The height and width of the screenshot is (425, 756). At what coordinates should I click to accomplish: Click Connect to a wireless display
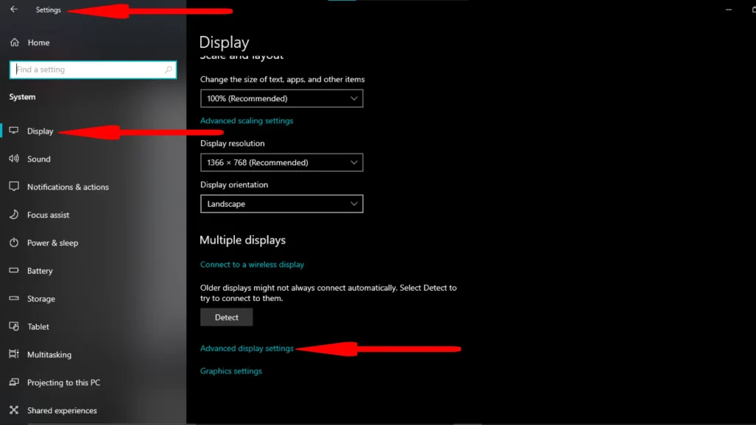point(252,265)
